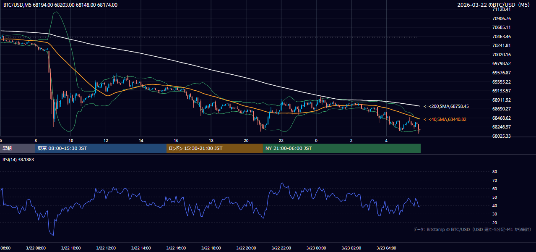Click price axis value 69133.57
This screenshot has width=536, height=252.
[502, 91]
